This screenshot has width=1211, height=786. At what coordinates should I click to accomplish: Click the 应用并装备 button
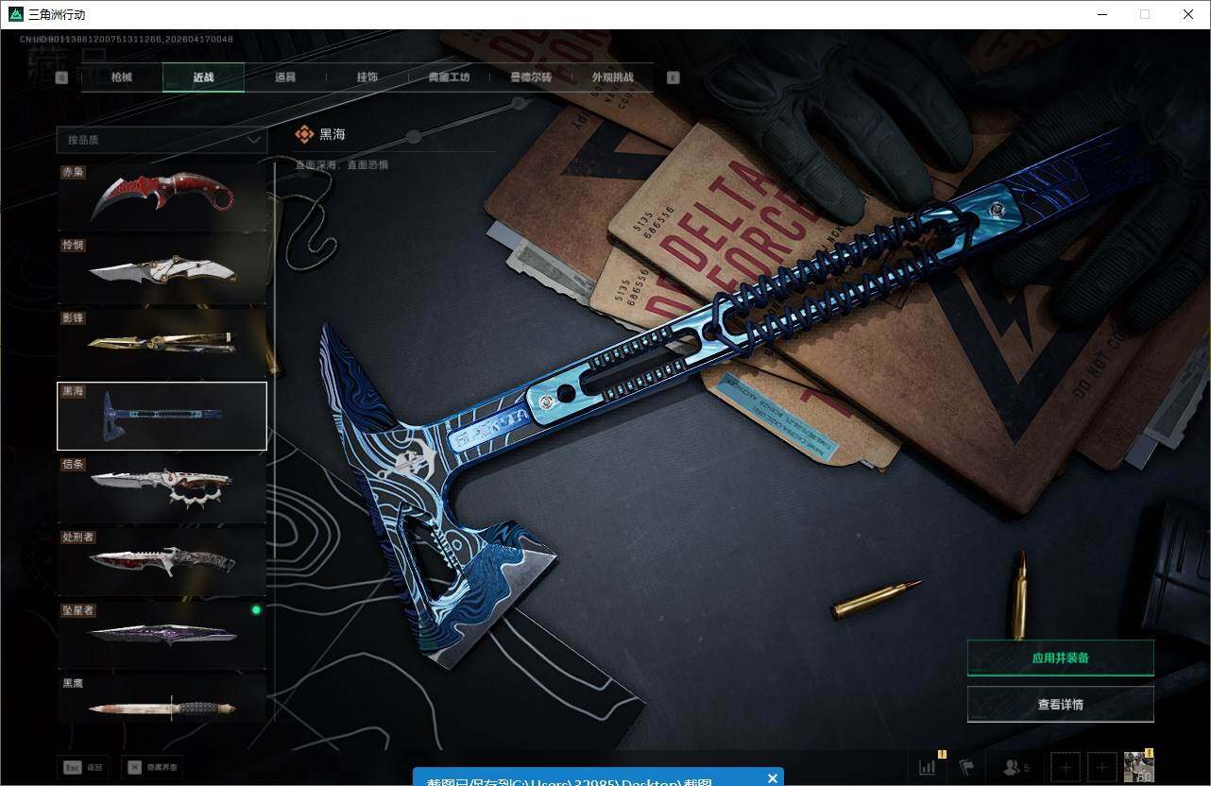1060,658
